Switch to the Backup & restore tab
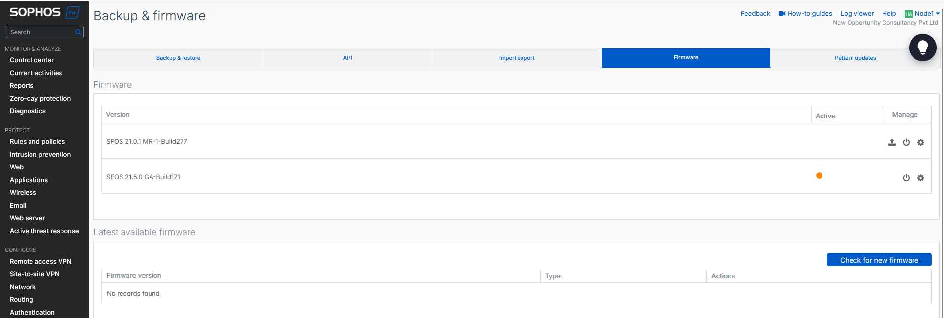944x318 pixels. (178, 58)
